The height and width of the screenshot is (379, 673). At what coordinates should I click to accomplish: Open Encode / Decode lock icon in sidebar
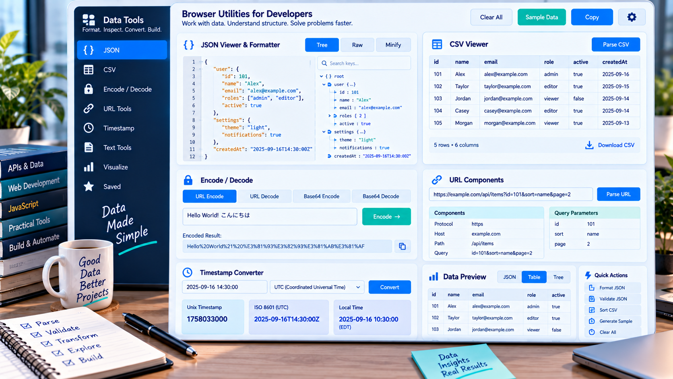[x=89, y=89]
